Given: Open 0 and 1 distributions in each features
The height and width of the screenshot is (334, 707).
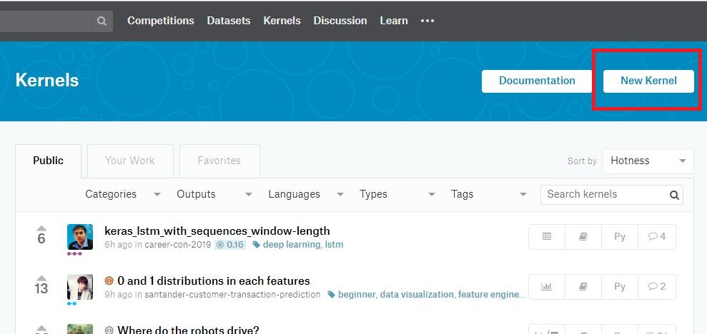Looking at the screenshot, I should [x=213, y=281].
